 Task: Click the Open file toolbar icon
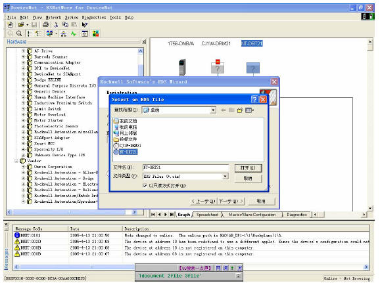point(21,25)
